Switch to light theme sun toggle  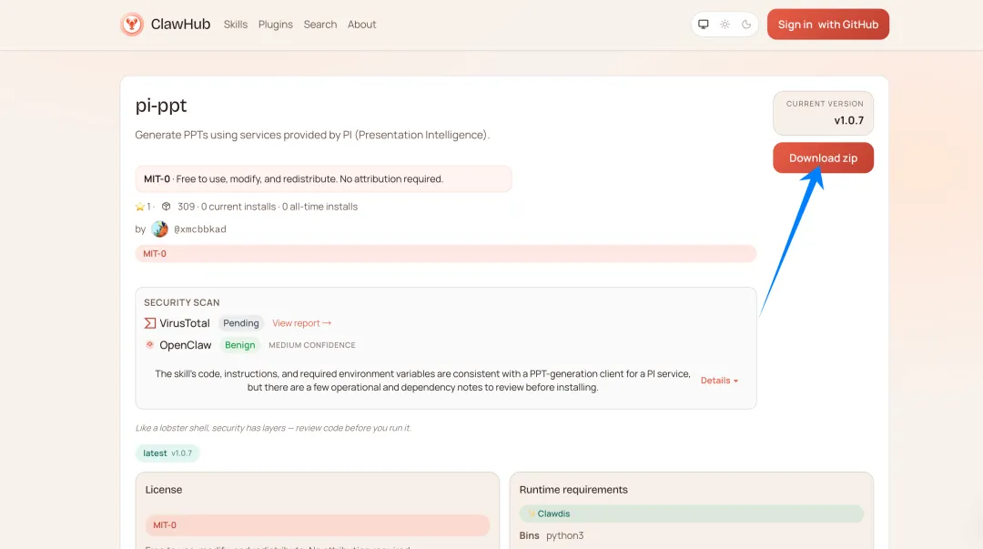[725, 25]
